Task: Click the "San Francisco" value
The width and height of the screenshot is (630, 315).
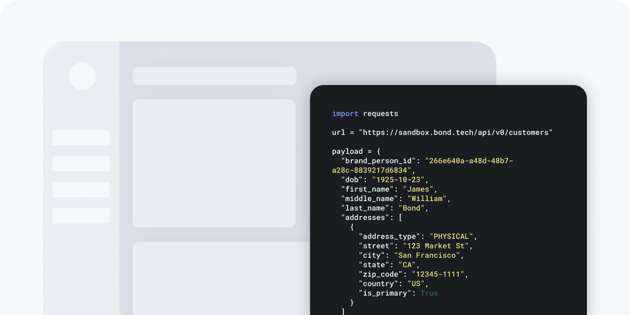Action: [x=427, y=255]
